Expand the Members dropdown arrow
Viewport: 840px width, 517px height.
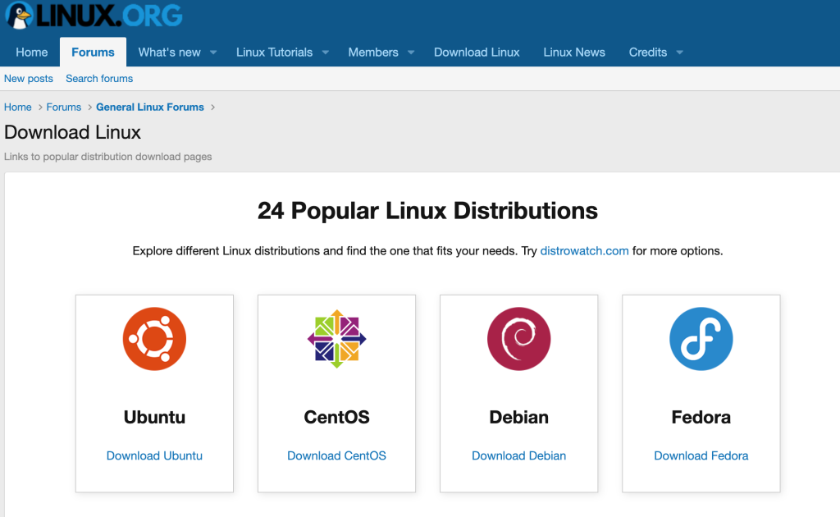(x=411, y=53)
